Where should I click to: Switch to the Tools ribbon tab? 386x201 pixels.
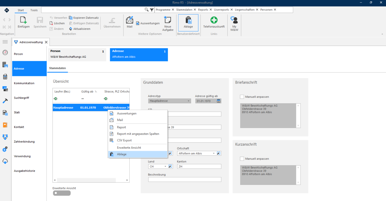(34, 10)
